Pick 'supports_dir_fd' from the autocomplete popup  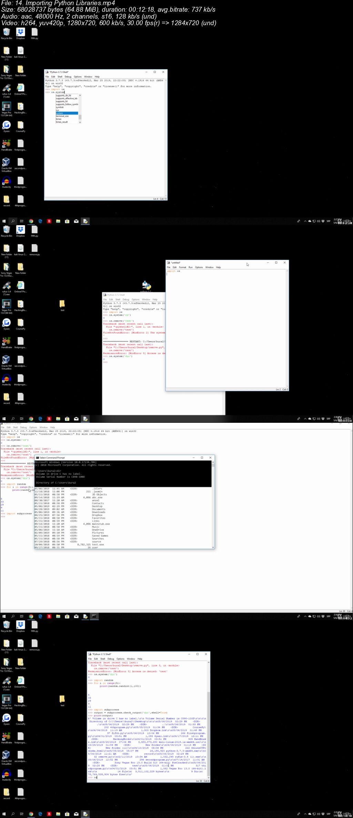[63, 96]
